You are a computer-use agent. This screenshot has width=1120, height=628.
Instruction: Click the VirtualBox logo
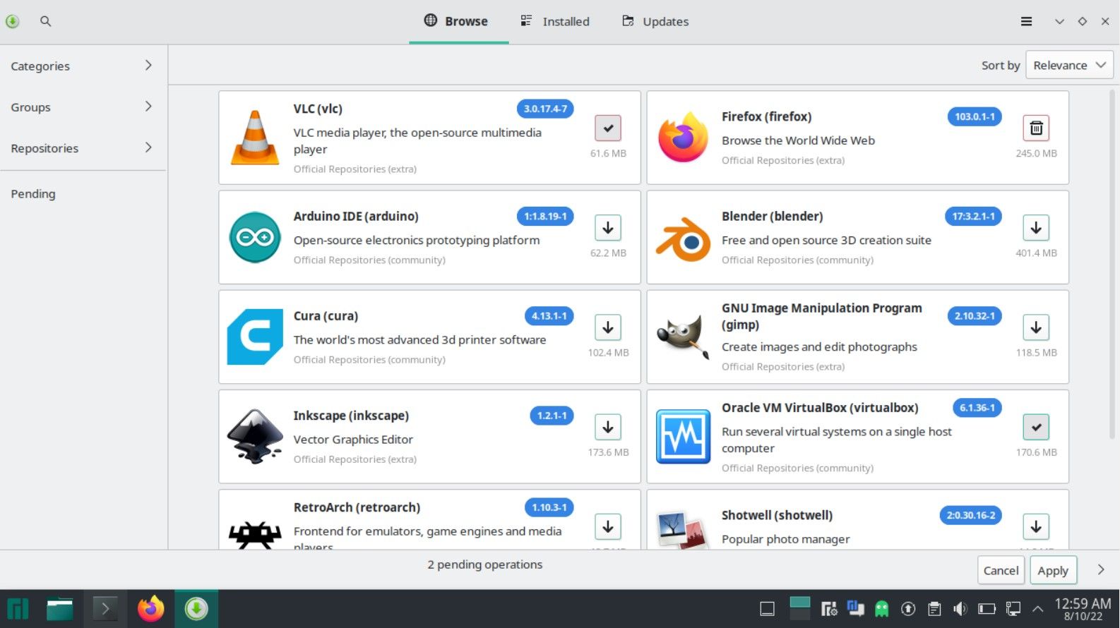click(x=683, y=436)
